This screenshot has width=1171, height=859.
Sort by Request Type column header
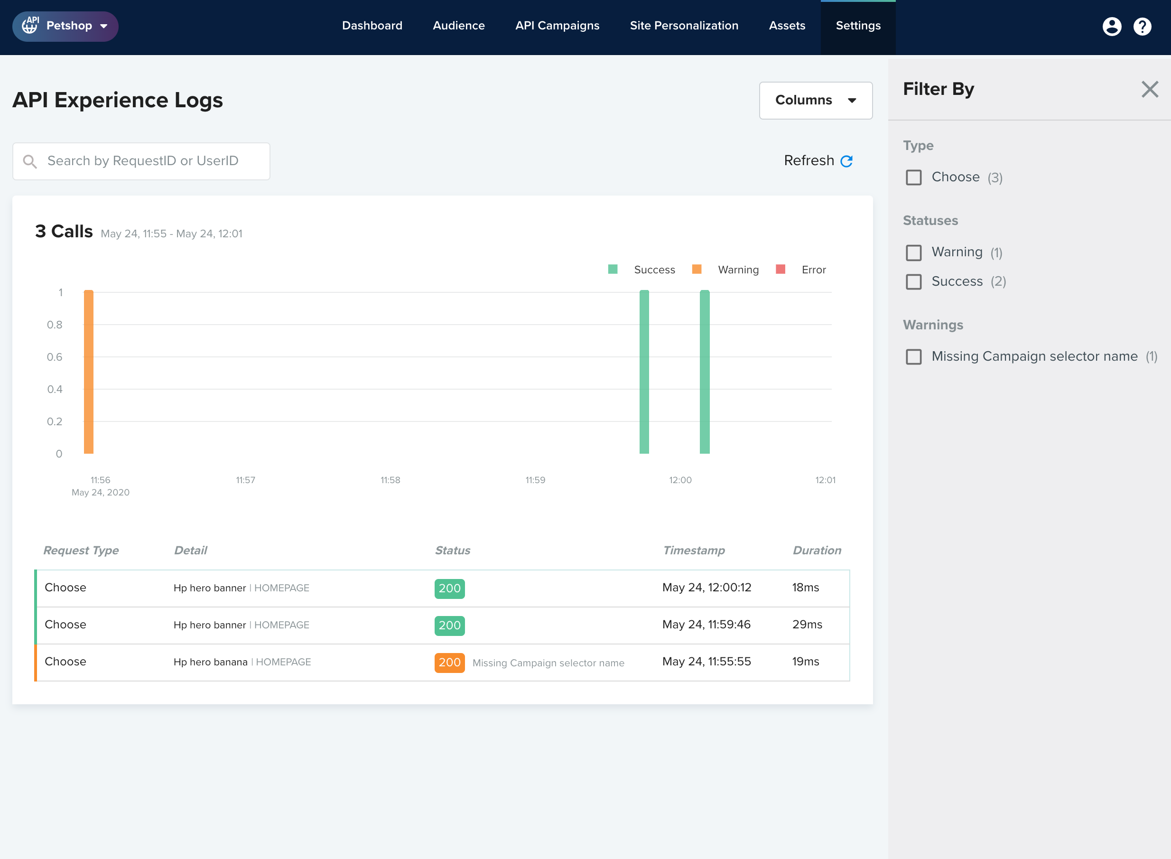(x=81, y=550)
